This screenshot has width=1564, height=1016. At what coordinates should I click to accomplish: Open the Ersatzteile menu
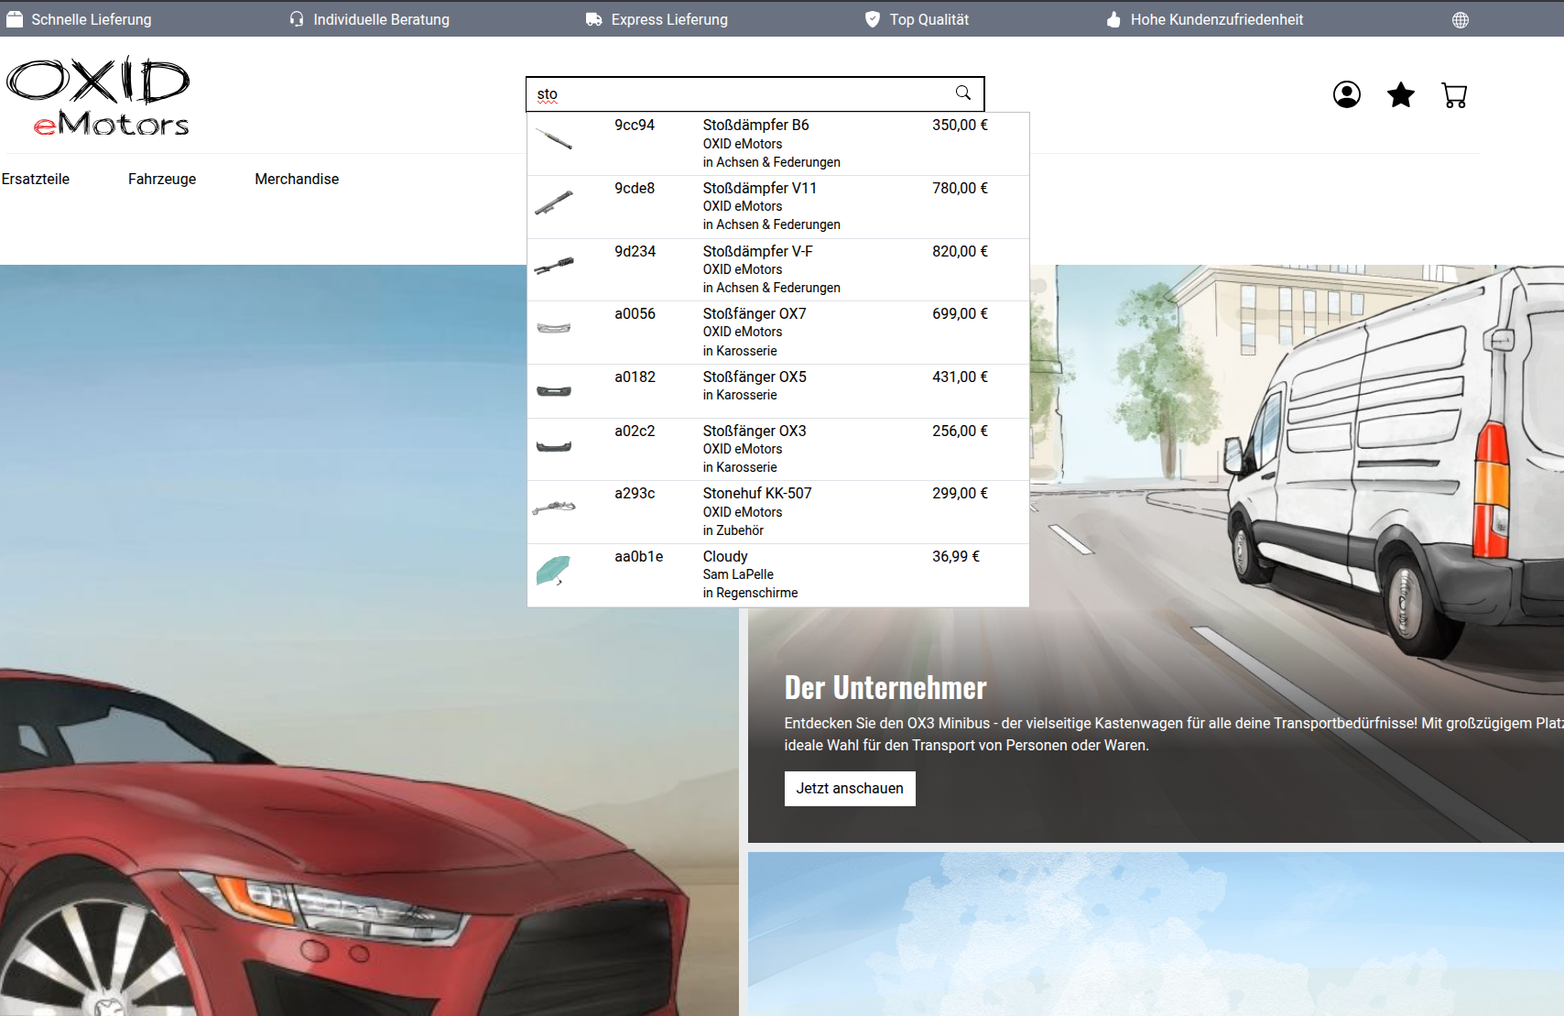[36, 180]
